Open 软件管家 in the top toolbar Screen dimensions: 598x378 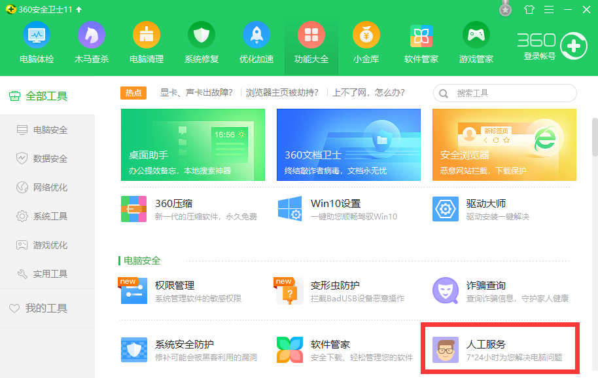pos(421,43)
